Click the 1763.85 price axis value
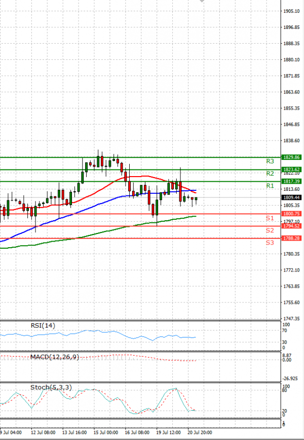The image size is (304, 440). tap(292, 286)
